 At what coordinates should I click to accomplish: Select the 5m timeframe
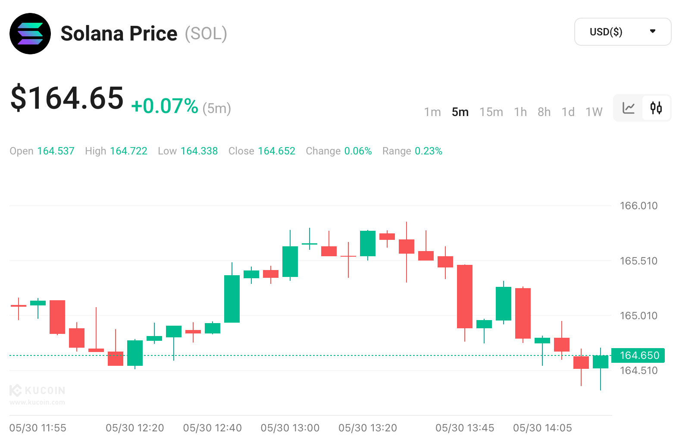click(460, 112)
